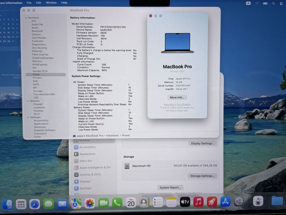Open Phone app in dock

(x=117, y=203)
